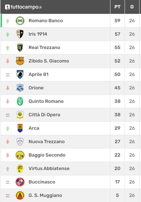The width and height of the screenshot is (141, 202).
Task: Click the Romano Banco team name
Action: (x=46, y=21)
